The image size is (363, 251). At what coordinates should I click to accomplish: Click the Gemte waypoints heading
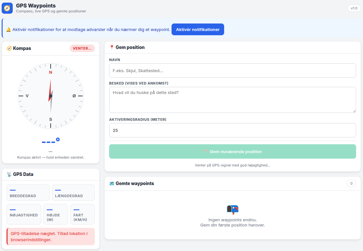click(x=135, y=183)
